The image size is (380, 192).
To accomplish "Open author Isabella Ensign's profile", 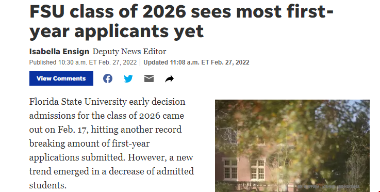I will click(59, 52).
